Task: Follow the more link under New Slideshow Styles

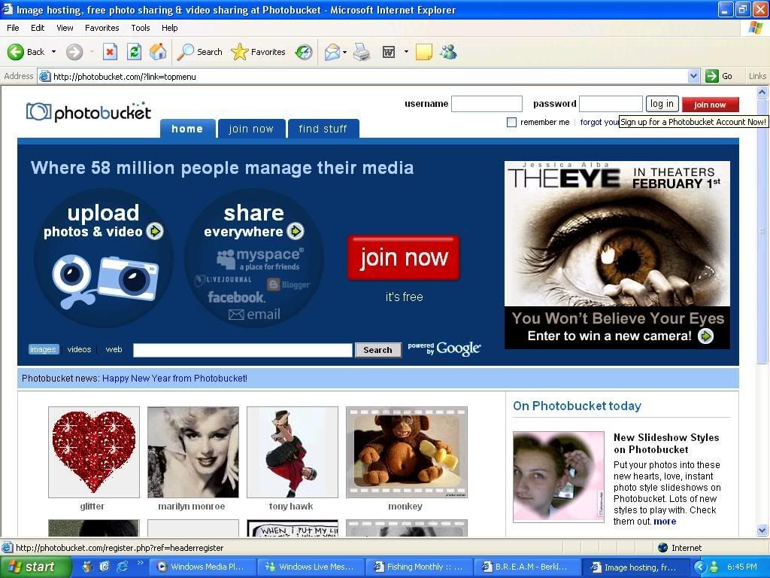Action: (665, 522)
